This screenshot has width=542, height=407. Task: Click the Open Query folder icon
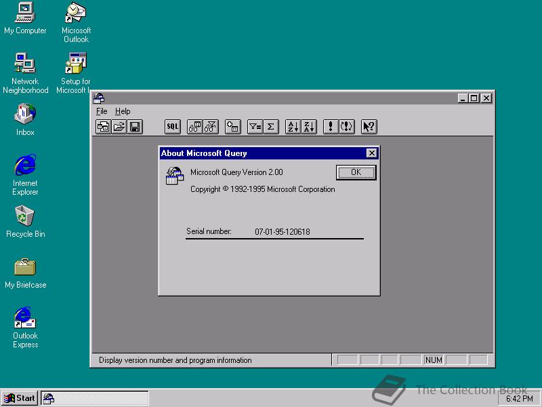tap(119, 127)
